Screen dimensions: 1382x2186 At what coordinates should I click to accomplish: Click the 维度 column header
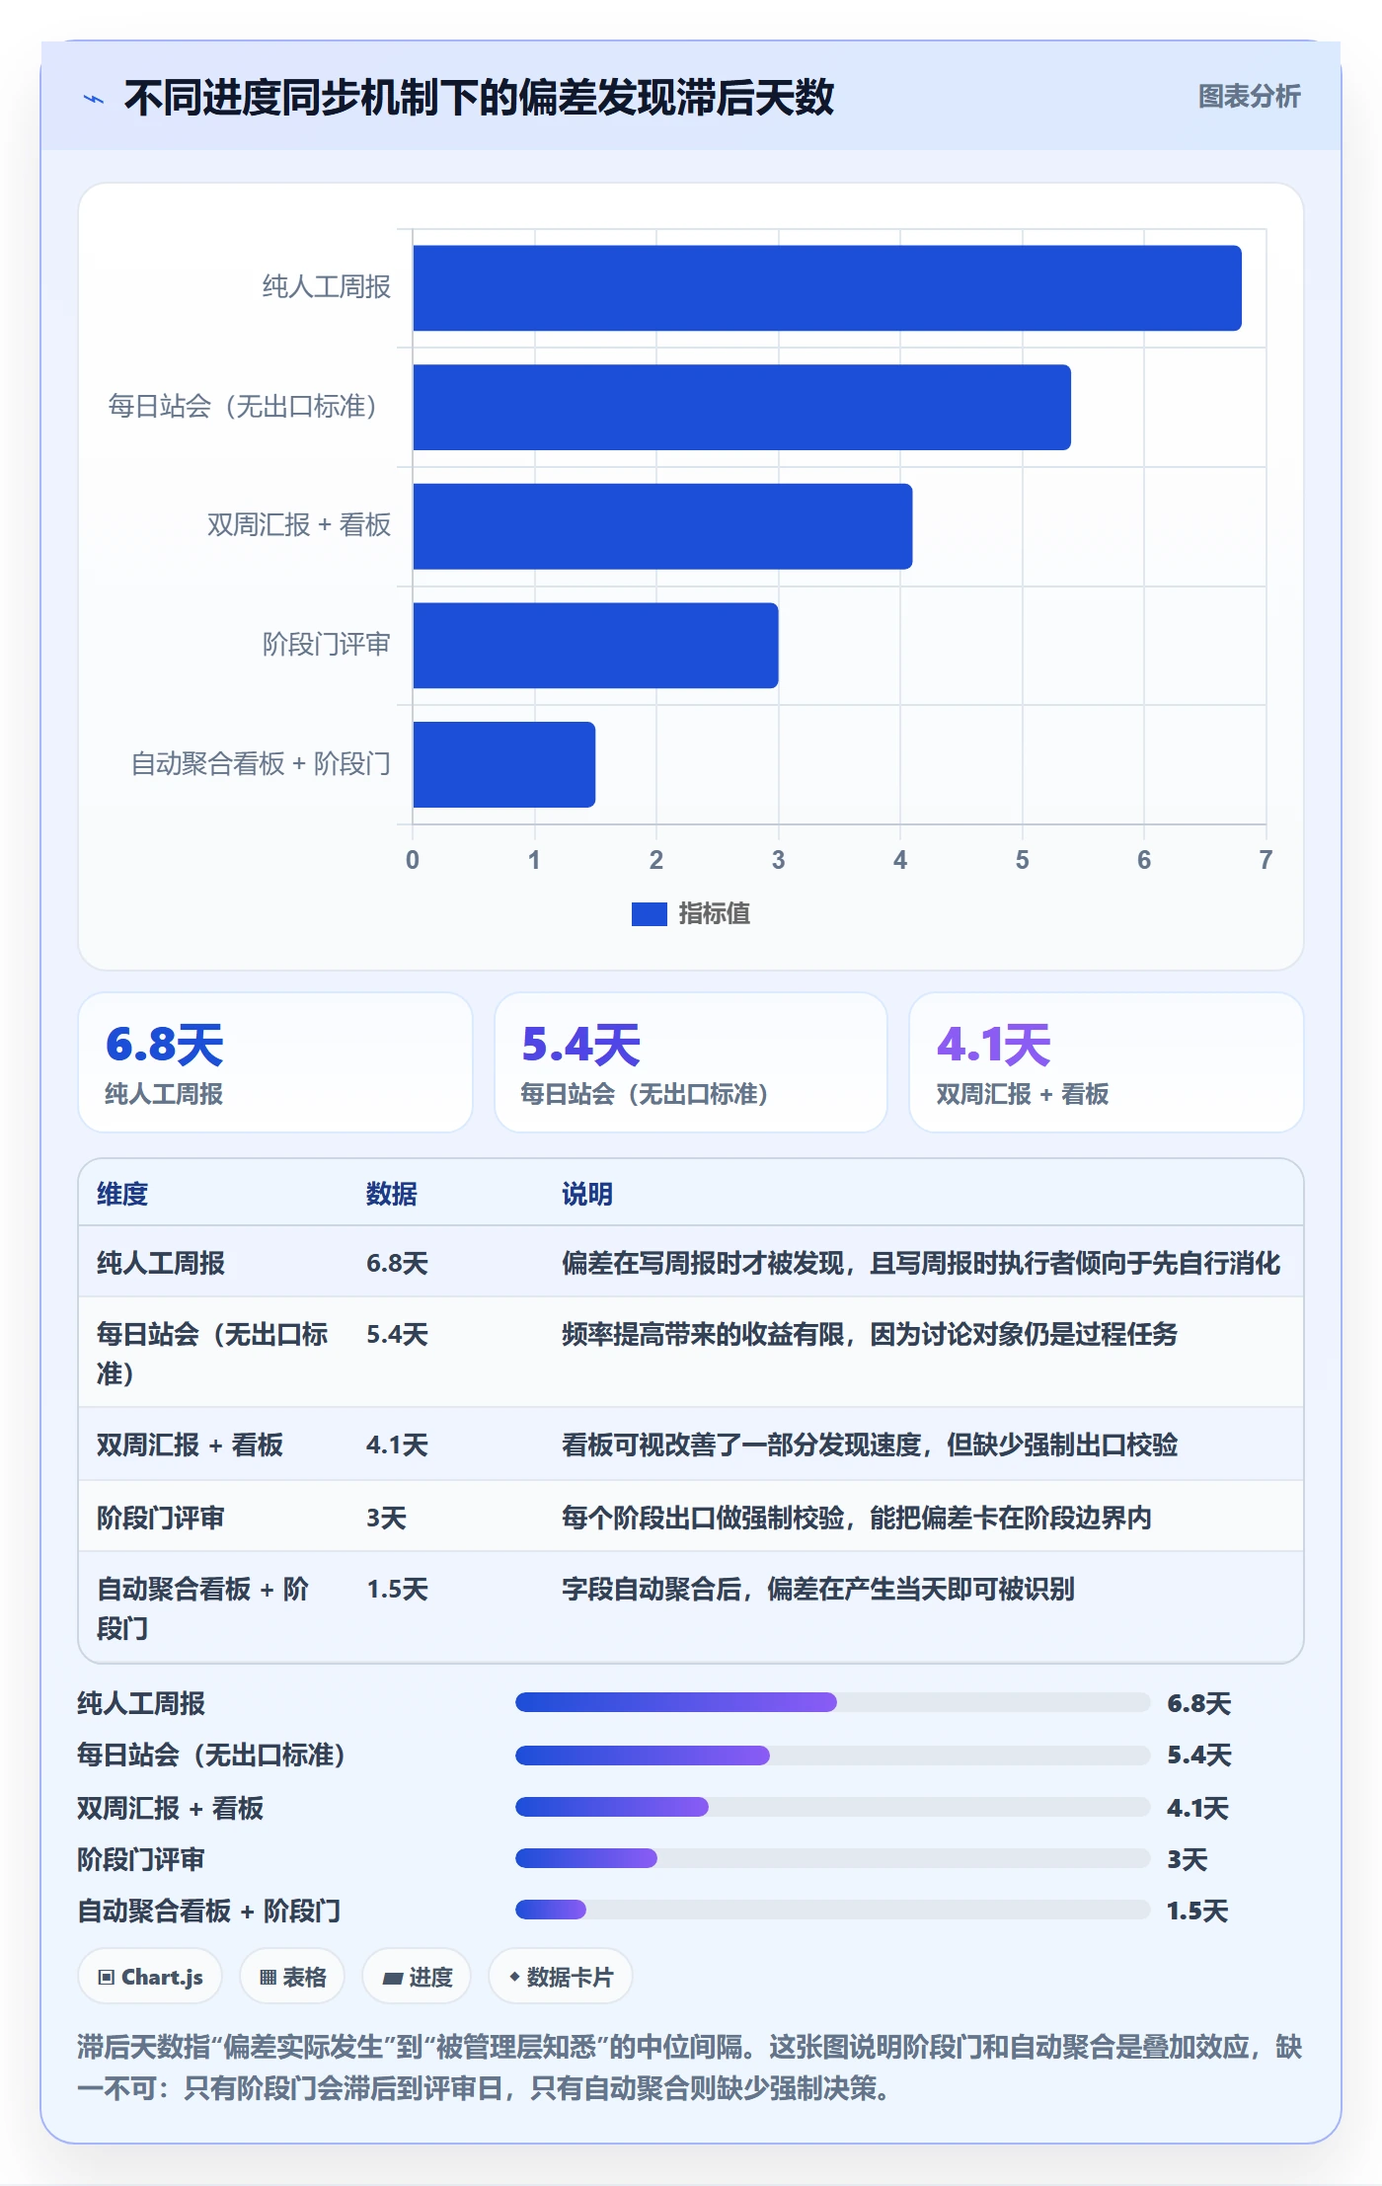point(122,1194)
